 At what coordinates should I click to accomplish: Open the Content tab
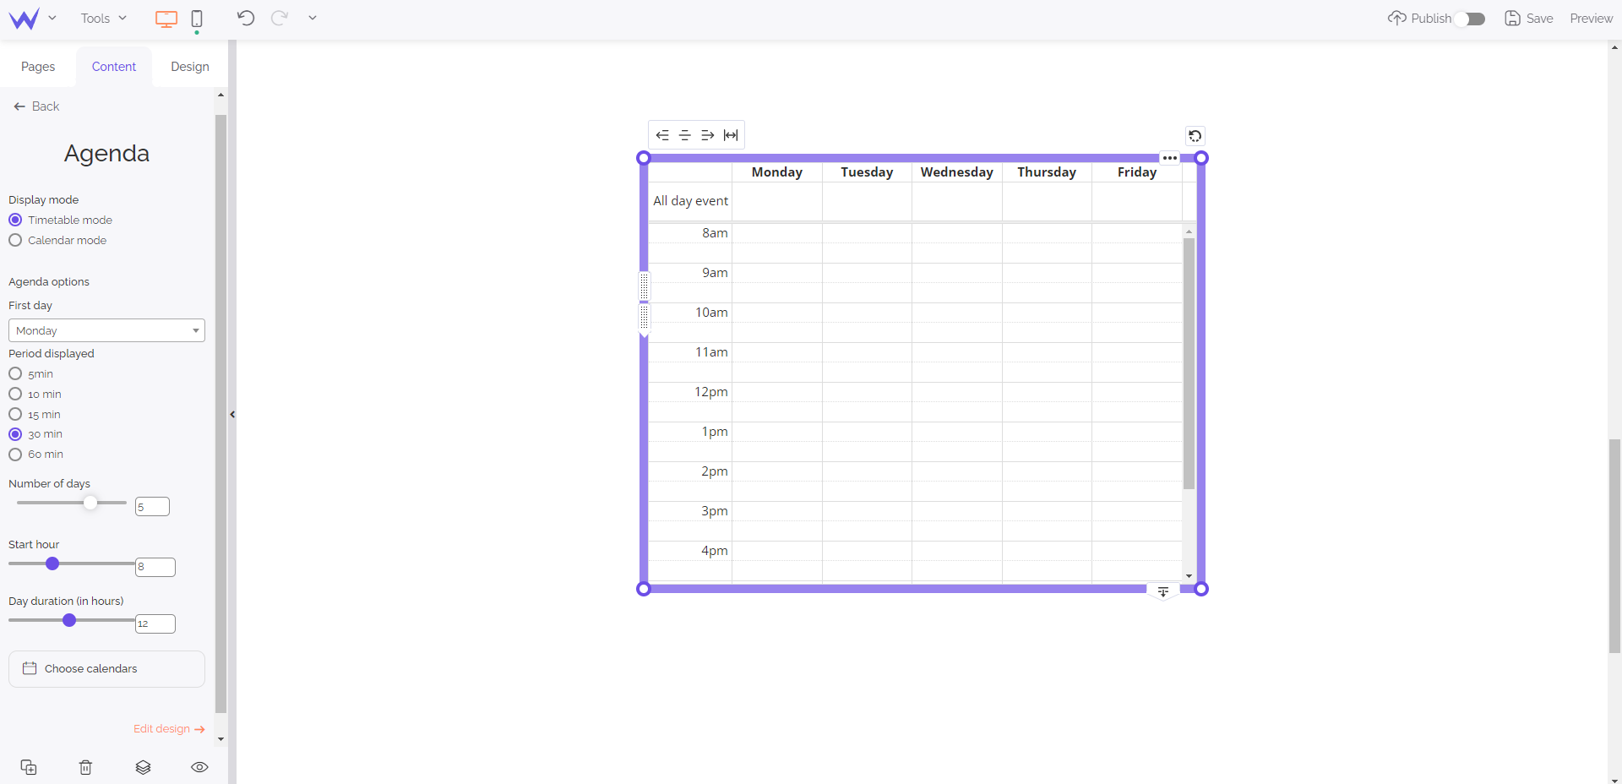pos(114,67)
